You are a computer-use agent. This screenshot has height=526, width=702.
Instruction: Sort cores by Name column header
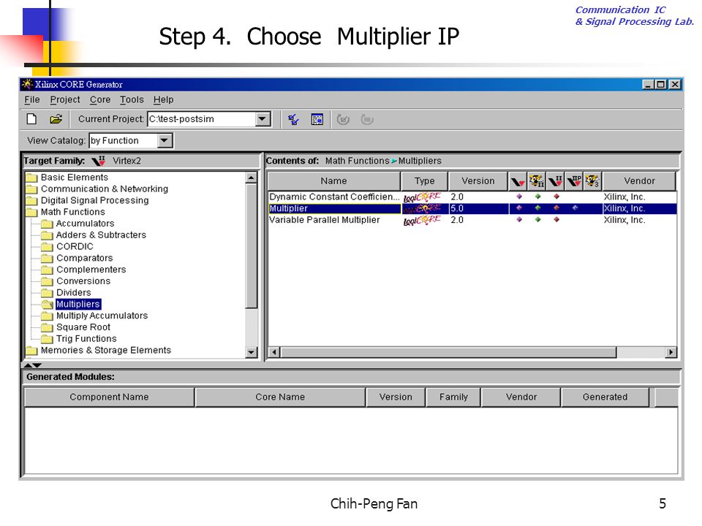coord(333,181)
